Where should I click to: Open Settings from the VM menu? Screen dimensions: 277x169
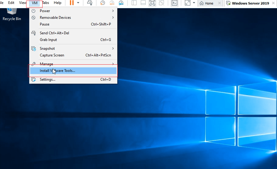click(73, 80)
